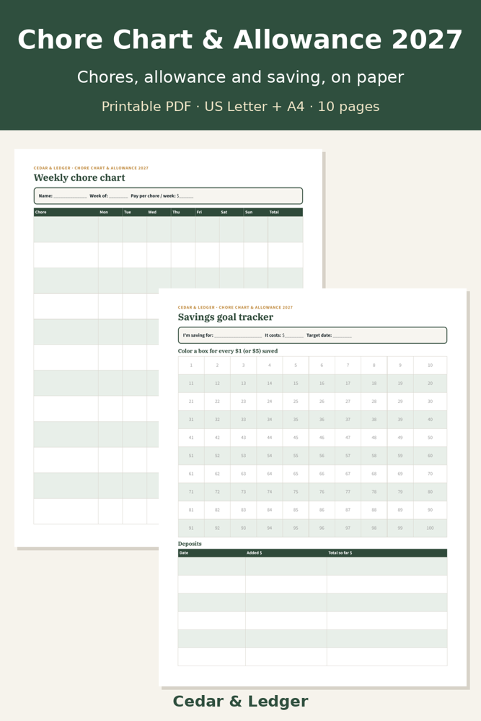The width and height of the screenshot is (481, 721).
Task: Click the "Sun" column header
Action: 256,212
